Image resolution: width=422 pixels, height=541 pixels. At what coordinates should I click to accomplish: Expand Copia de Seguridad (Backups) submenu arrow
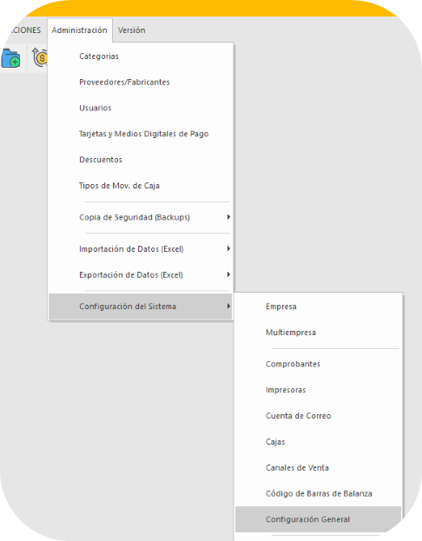click(228, 217)
